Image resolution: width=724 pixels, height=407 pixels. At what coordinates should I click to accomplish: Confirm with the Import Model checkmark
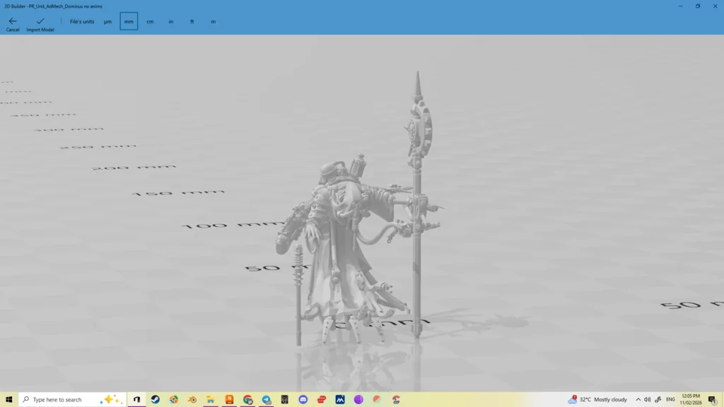pos(40,24)
